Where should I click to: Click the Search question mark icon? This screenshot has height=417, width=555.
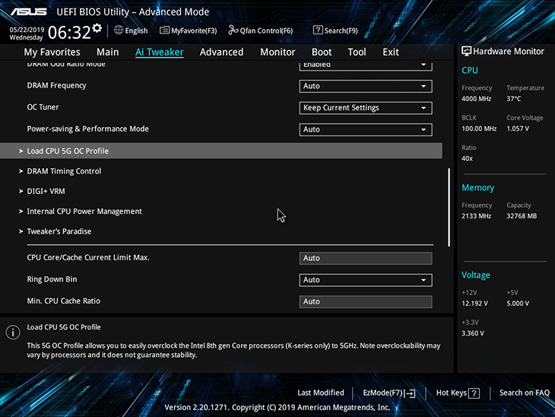(318, 30)
